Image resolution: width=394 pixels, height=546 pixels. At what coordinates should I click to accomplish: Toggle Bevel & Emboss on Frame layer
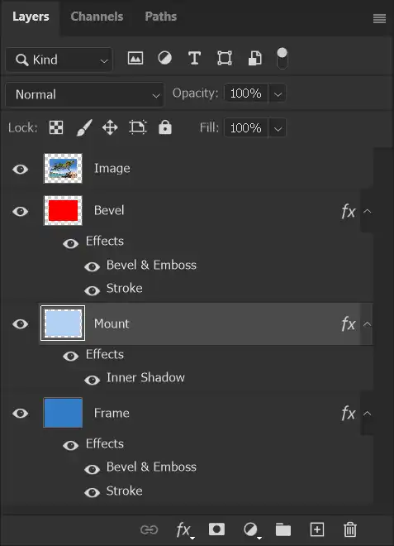click(x=93, y=469)
